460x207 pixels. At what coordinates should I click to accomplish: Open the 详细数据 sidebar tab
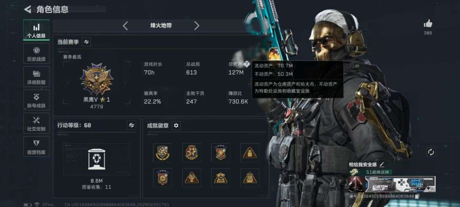36,77
